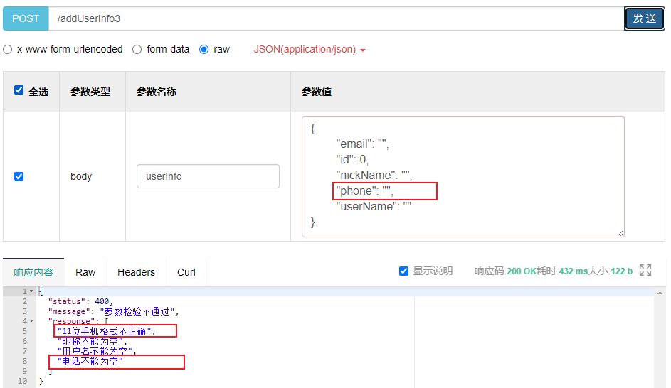The width and height of the screenshot is (671, 388).
Task: Click the resize handle of JSON textarea
Action: click(620, 232)
